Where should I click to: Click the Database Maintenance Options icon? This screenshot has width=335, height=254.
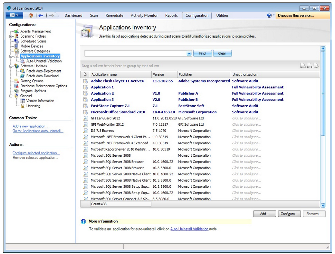pyautogui.click(x=17, y=86)
